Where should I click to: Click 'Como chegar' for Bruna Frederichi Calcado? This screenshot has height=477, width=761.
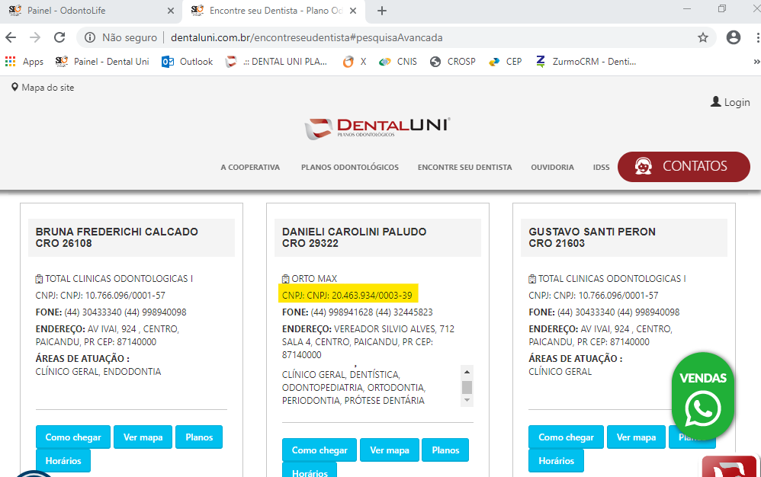(73, 437)
